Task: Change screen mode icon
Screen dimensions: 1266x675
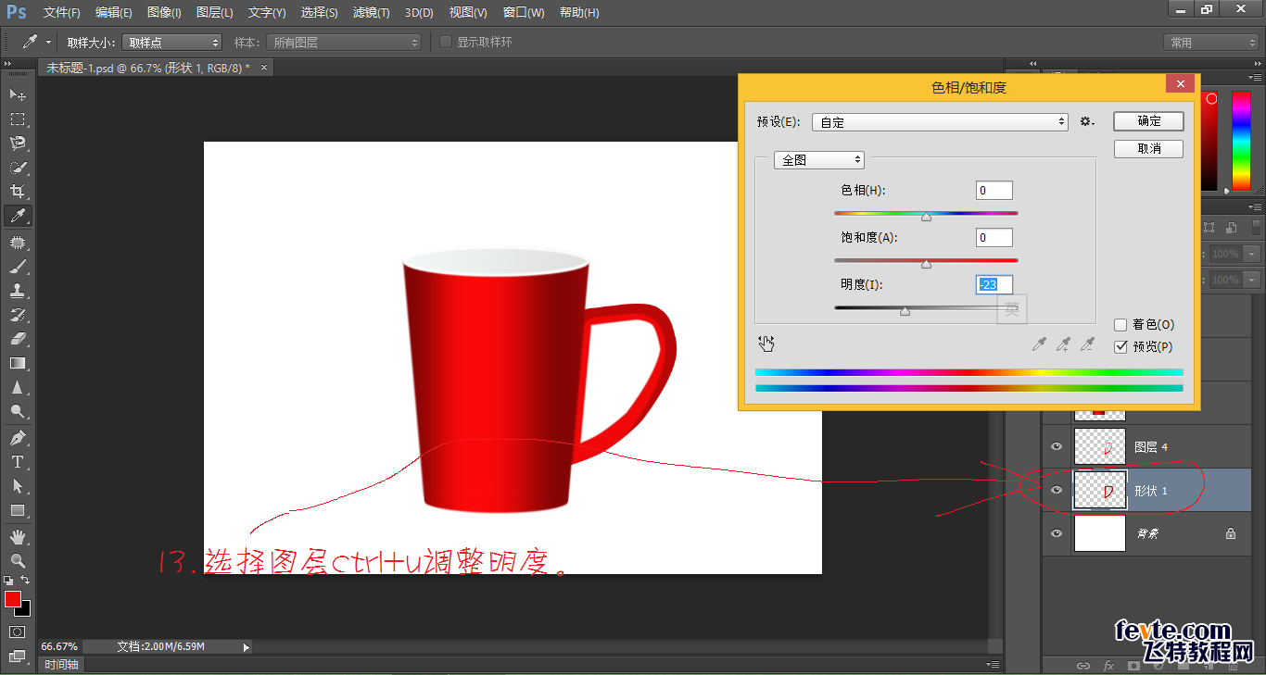Action: point(18,656)
